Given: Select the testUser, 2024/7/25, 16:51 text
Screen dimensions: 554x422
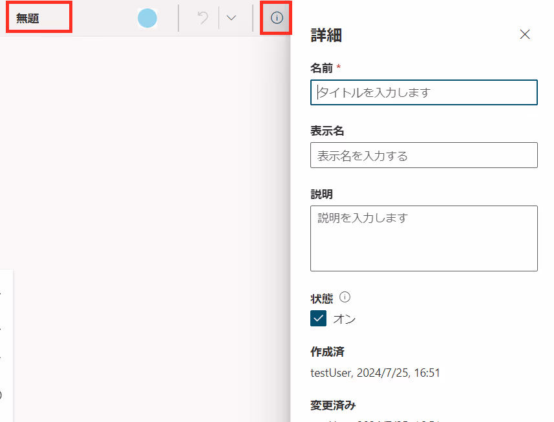Looking at the screenshot, I should (375, 373).
